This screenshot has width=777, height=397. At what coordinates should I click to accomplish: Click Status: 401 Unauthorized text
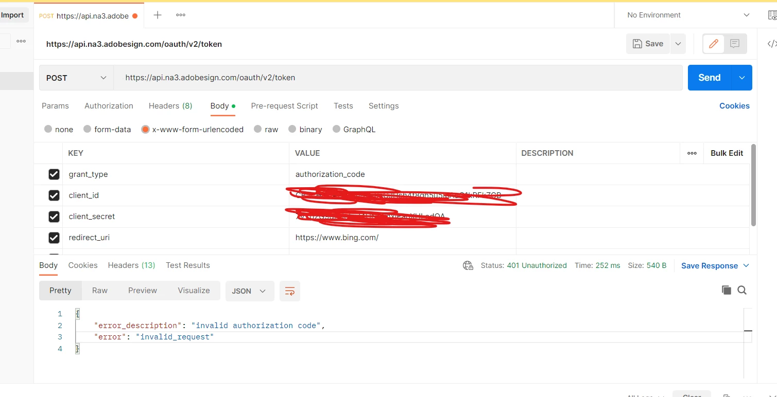(524, 266)
